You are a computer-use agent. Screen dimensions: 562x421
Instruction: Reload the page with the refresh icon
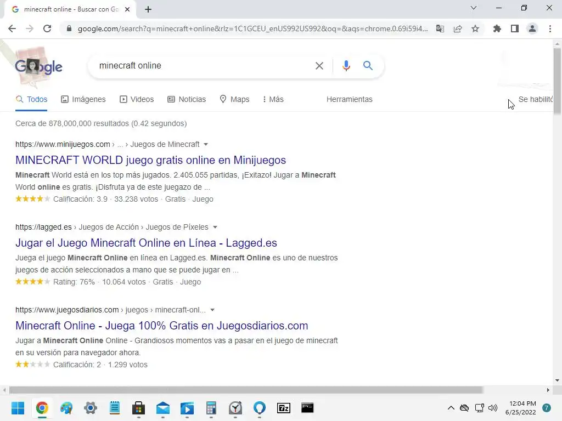pos(47,29)
